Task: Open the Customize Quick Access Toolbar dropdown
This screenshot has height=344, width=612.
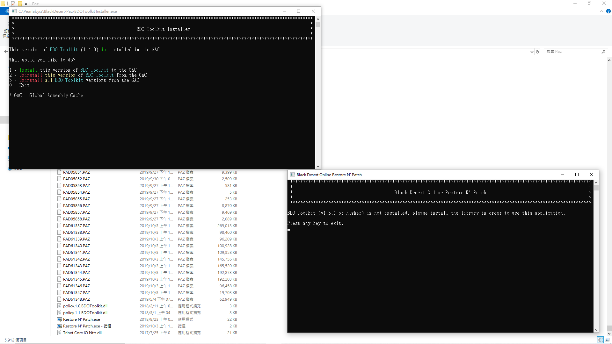Action: [26, 4]
